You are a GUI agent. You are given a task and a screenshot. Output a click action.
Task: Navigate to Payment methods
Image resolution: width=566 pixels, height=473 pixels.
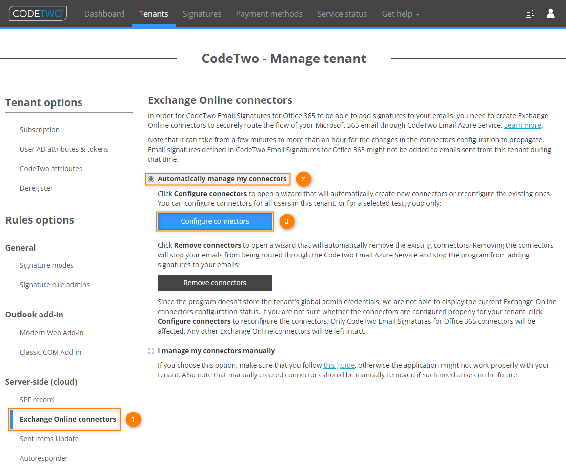(269, 14)
